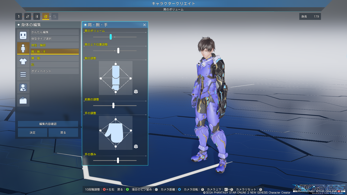Click the カメラリセット control hint
This screenshot has width=347, height=195.
click(249, 190)
